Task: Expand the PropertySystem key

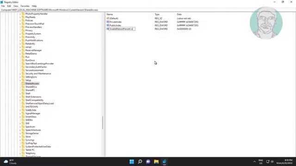Action: [20, 34]
